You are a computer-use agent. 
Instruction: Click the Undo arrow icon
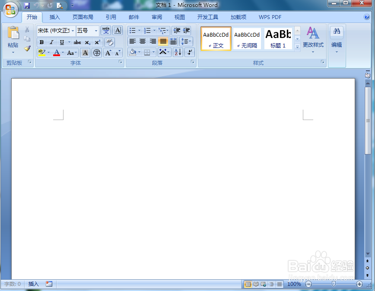click(36, 5)
